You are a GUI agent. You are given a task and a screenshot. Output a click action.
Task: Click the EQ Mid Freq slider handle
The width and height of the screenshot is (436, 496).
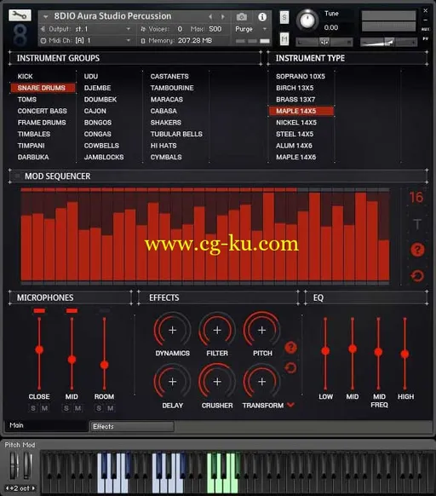[x=378, y=352]
